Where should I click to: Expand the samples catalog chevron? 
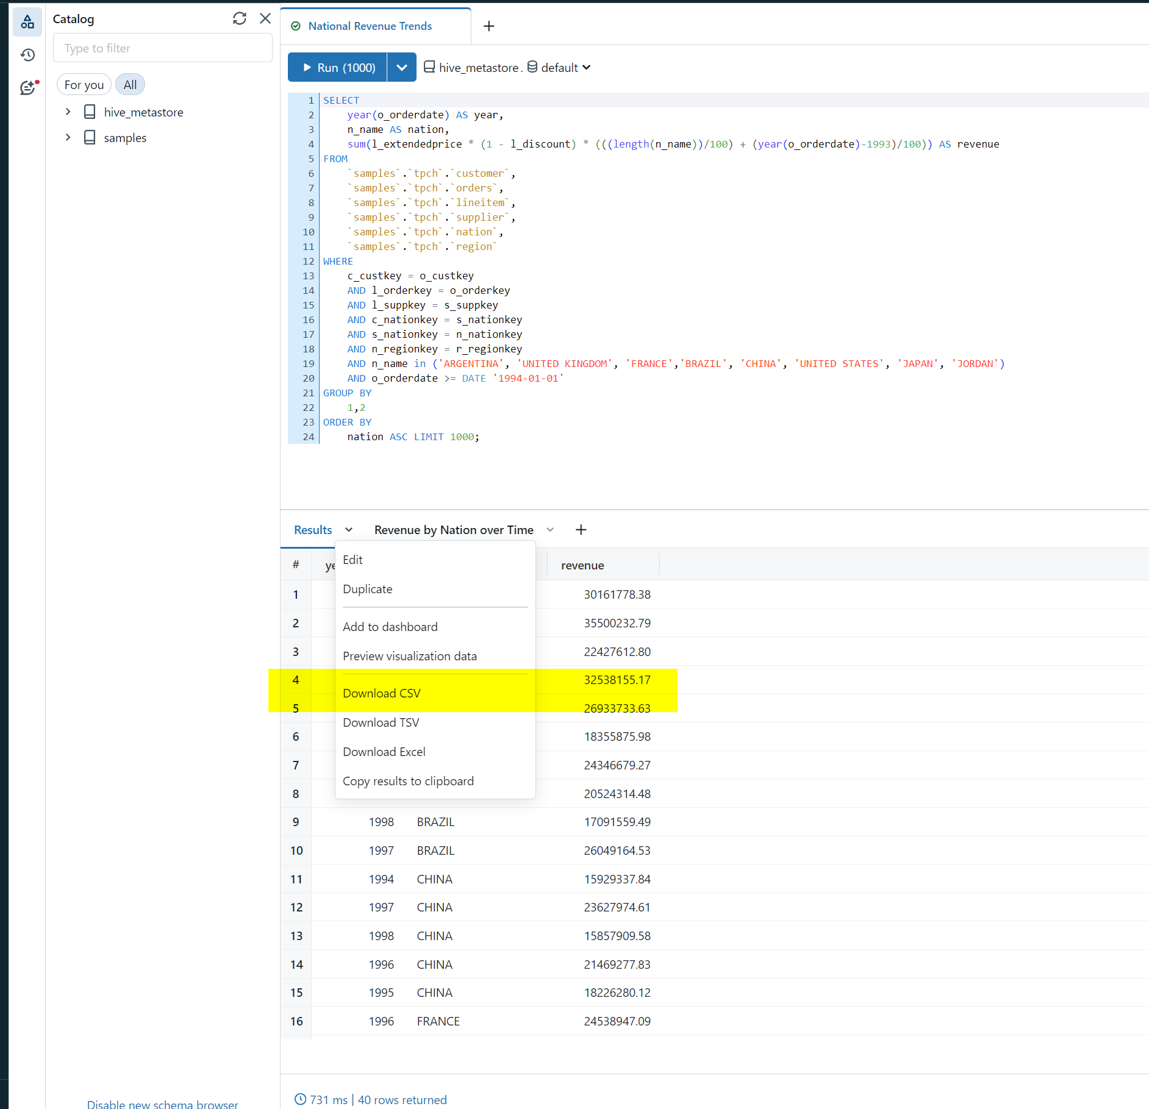(68, 138)
